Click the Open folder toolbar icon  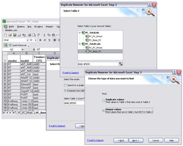tap(10, 35)
